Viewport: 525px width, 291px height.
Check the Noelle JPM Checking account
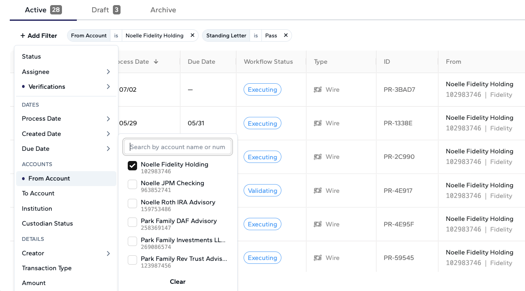click(x=132, y=184)
